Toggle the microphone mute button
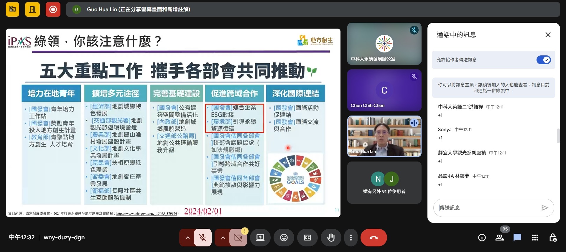This screenshot has height=252, width=566. point(203,238)
